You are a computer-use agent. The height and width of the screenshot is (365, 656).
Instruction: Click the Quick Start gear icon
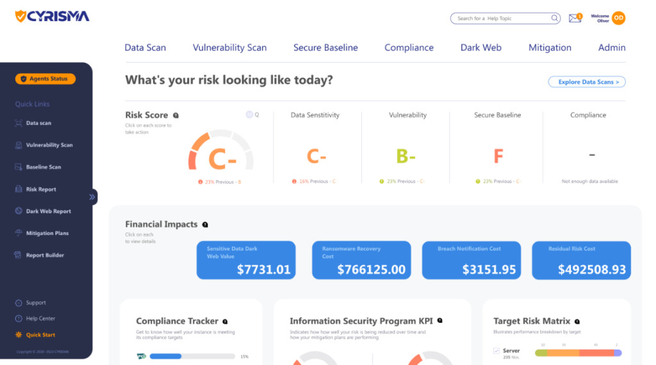19,334
